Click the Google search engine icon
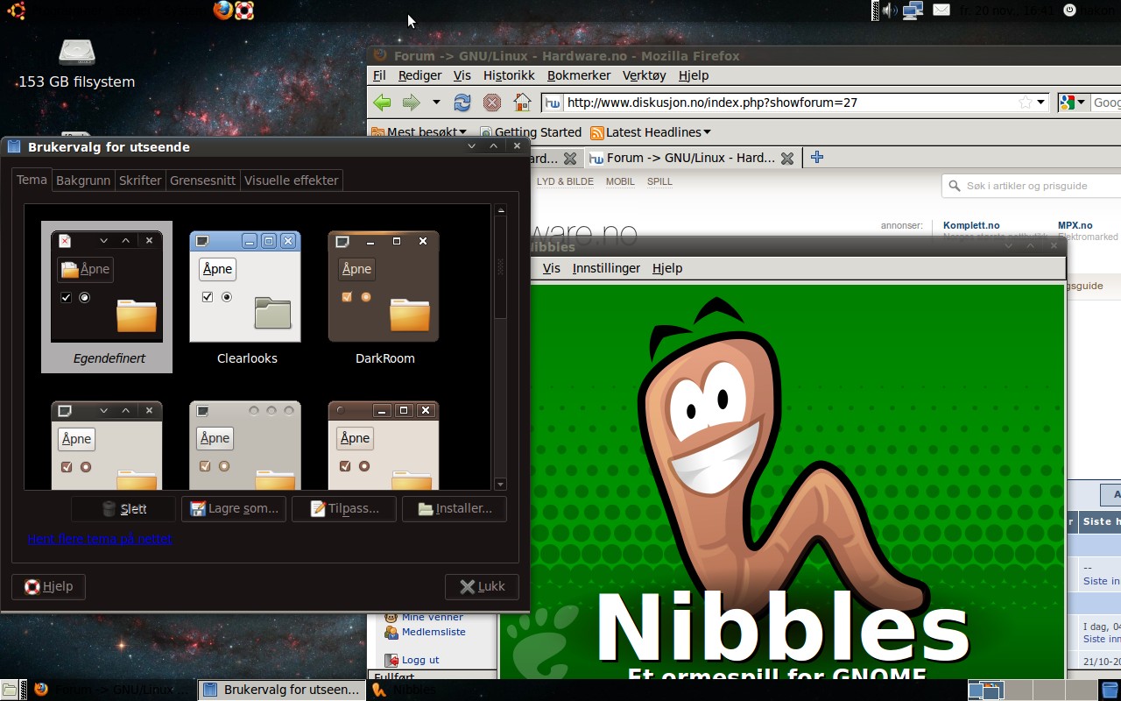Screen dimensions: 1121x701 tap(1067, 103)
